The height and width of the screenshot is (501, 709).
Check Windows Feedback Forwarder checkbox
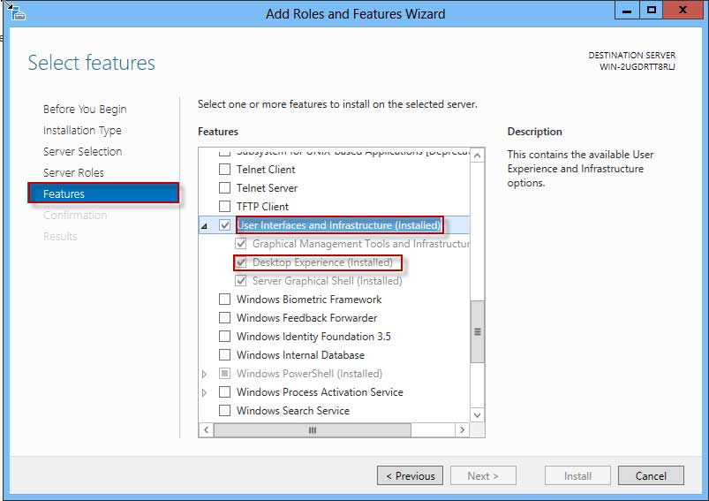[x=225, y=318]
